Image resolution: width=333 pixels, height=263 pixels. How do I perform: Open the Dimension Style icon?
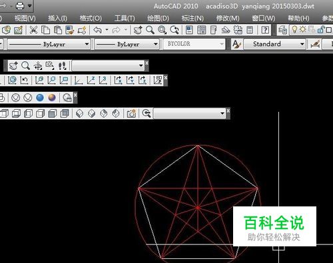pos(315,44)
